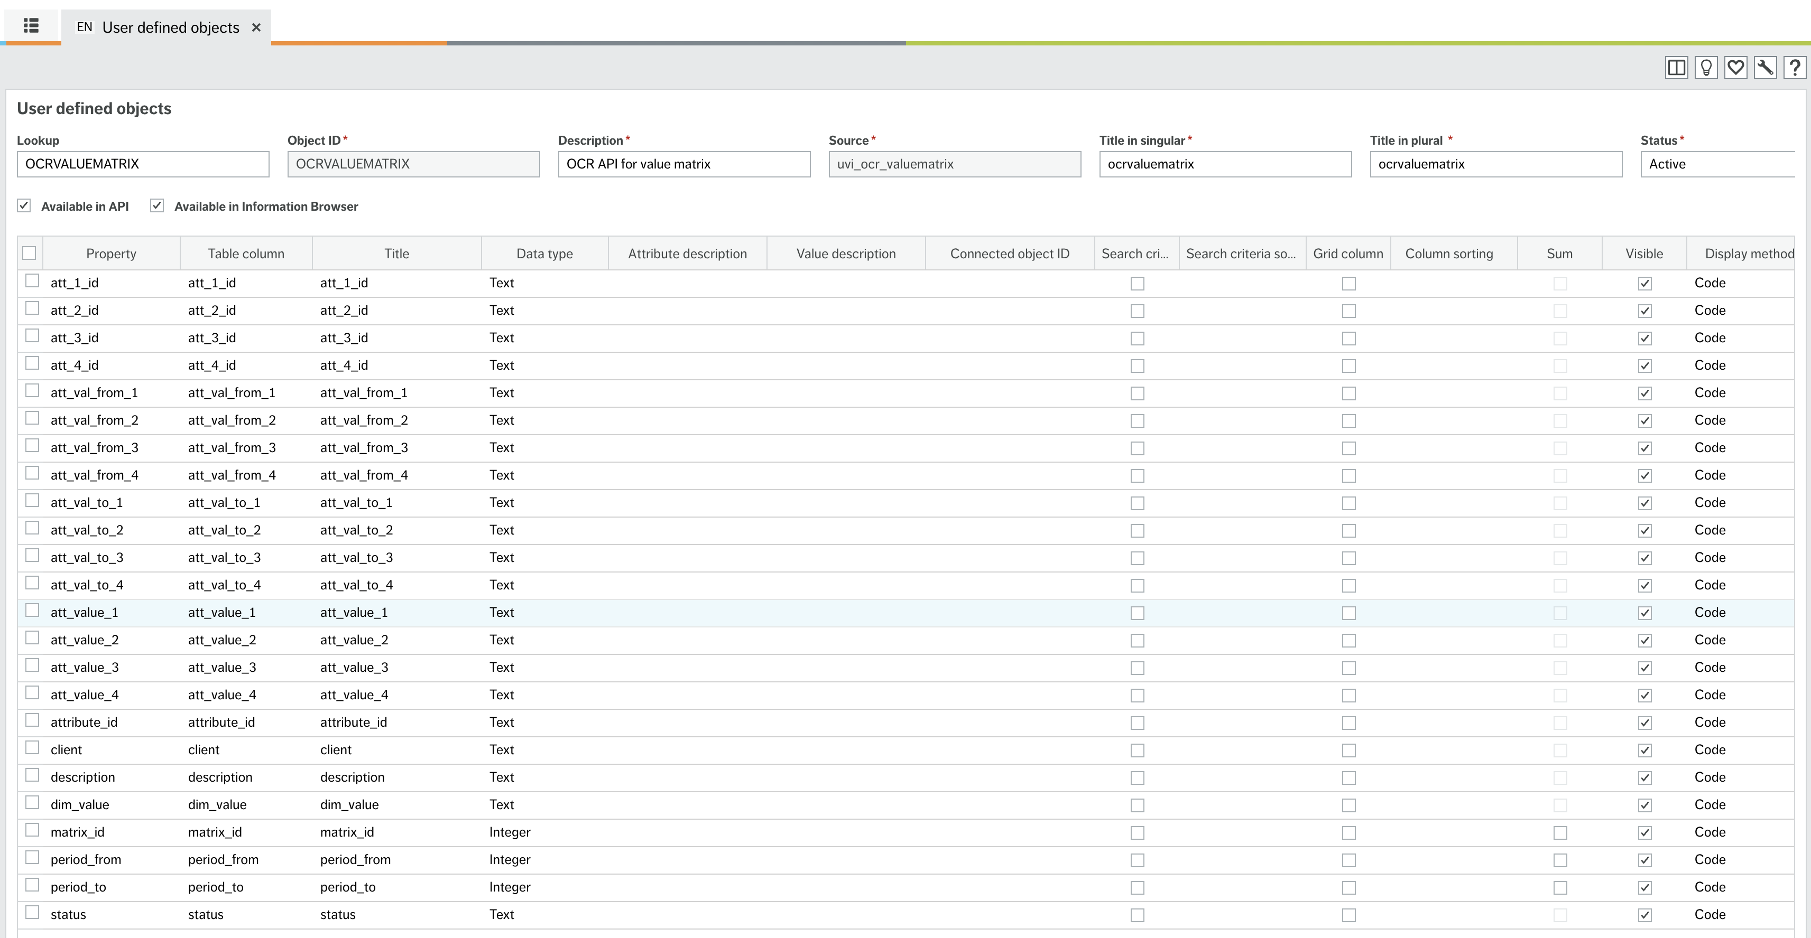1811x938 pixels.
Task: Select the att_1_id row checkbox
Action: pyautogui.click(x=32, y=280)
